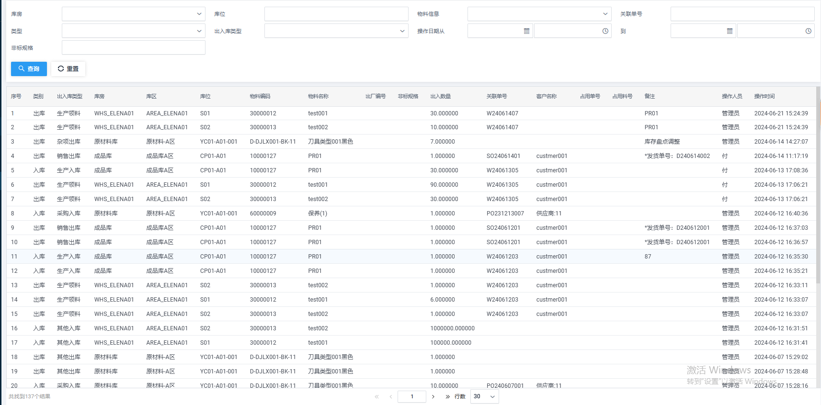The height and width of the screenshot is (405, 821).
Task: Click the 类别 column header
Action: (x=38, y=96)
